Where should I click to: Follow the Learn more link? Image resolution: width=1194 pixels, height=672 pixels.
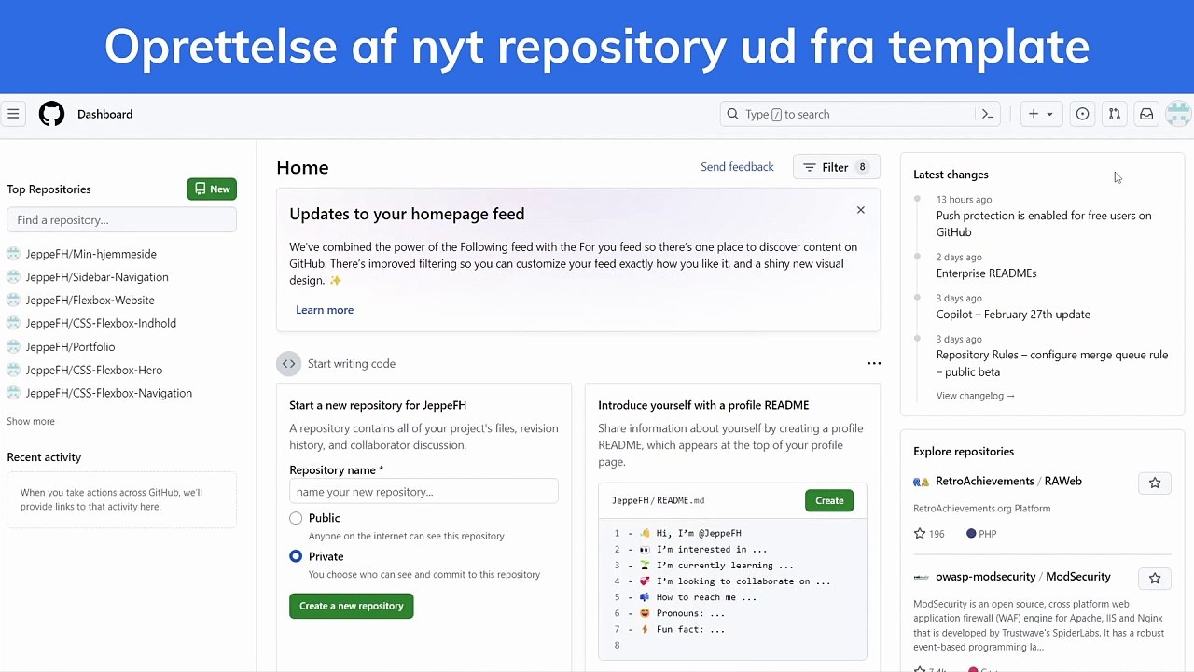pos(325,310)
